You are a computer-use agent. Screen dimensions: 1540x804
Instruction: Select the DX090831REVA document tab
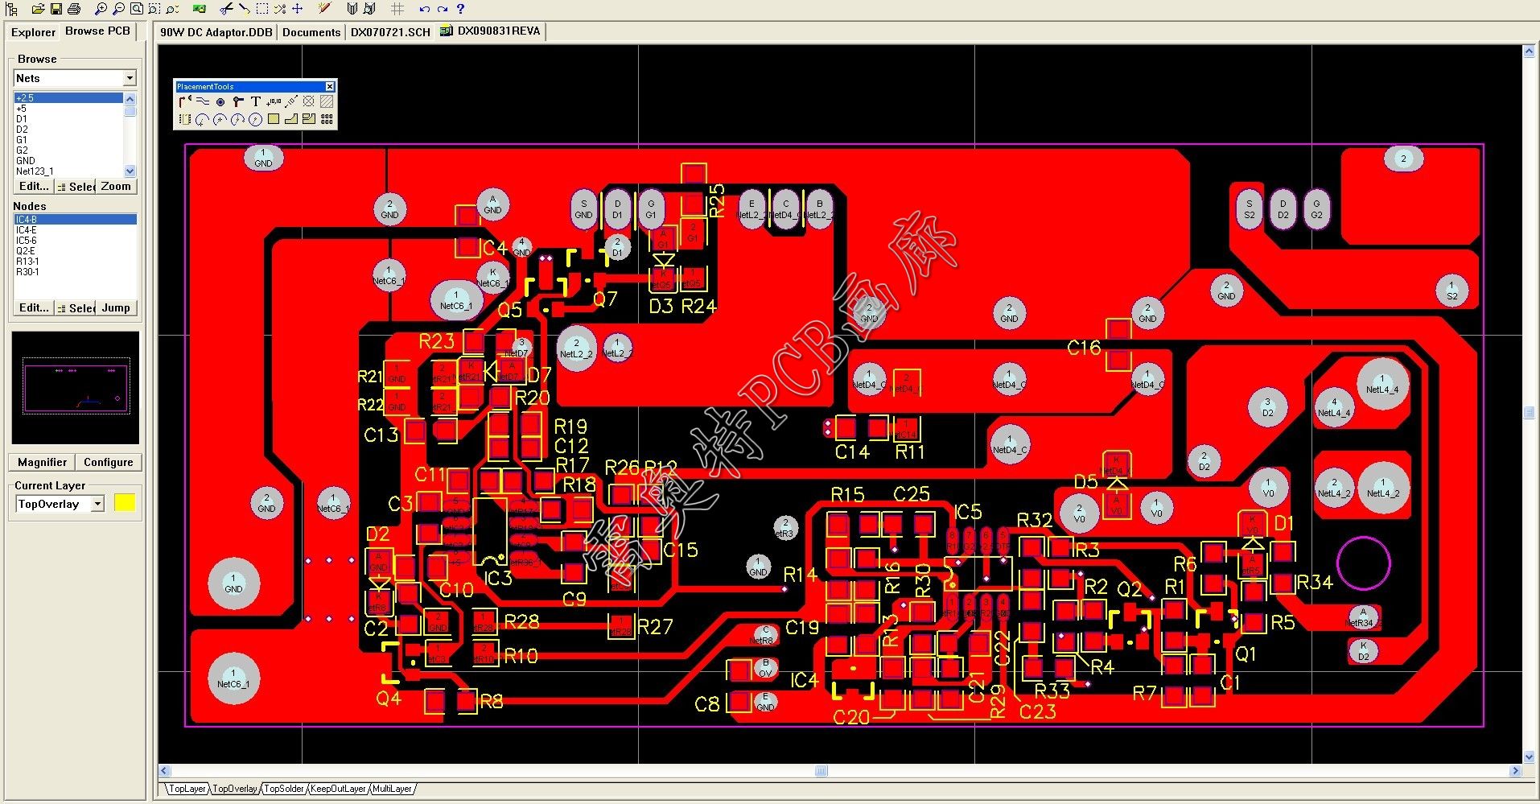point(491,31)
